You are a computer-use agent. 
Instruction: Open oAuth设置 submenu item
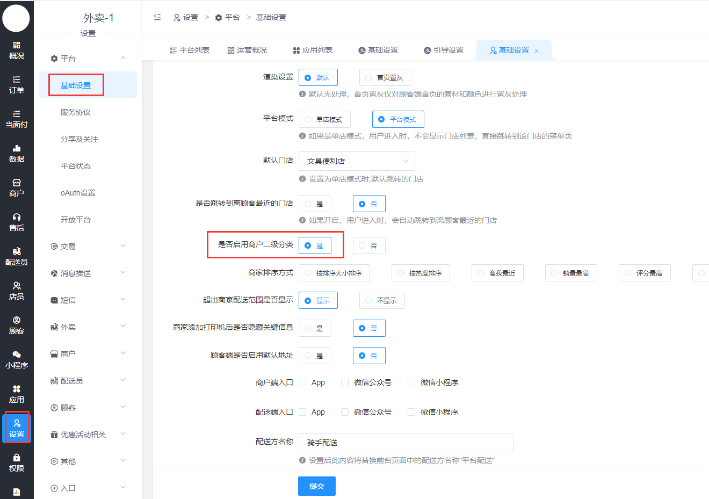[78, 193]
